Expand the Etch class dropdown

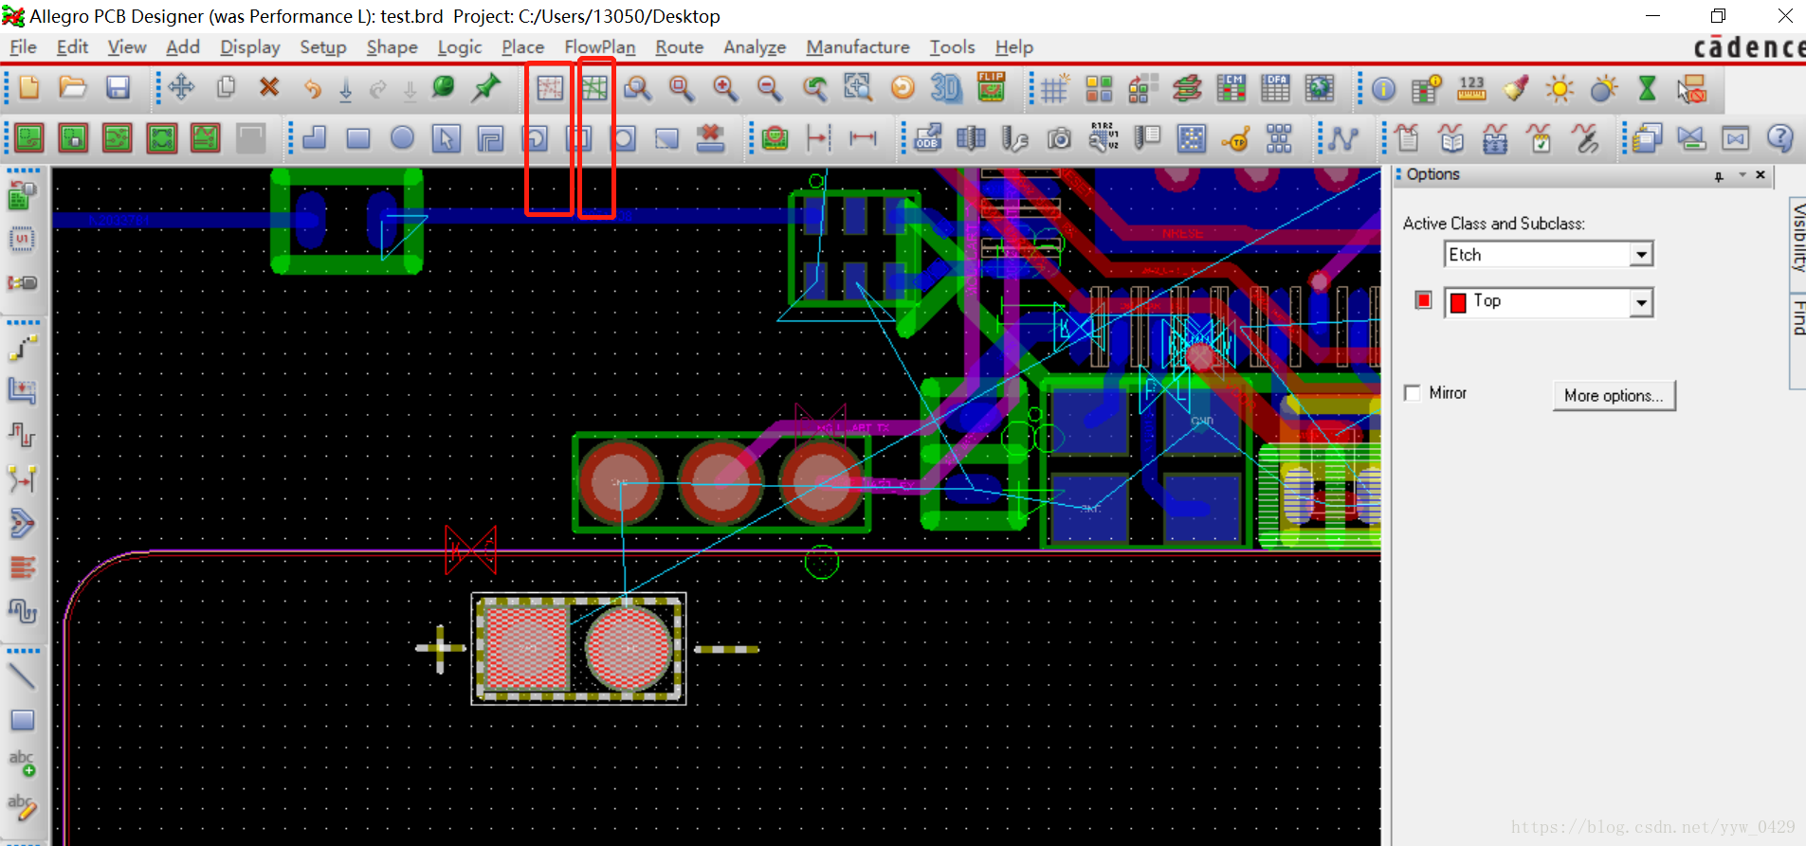tap(1641, 255)
